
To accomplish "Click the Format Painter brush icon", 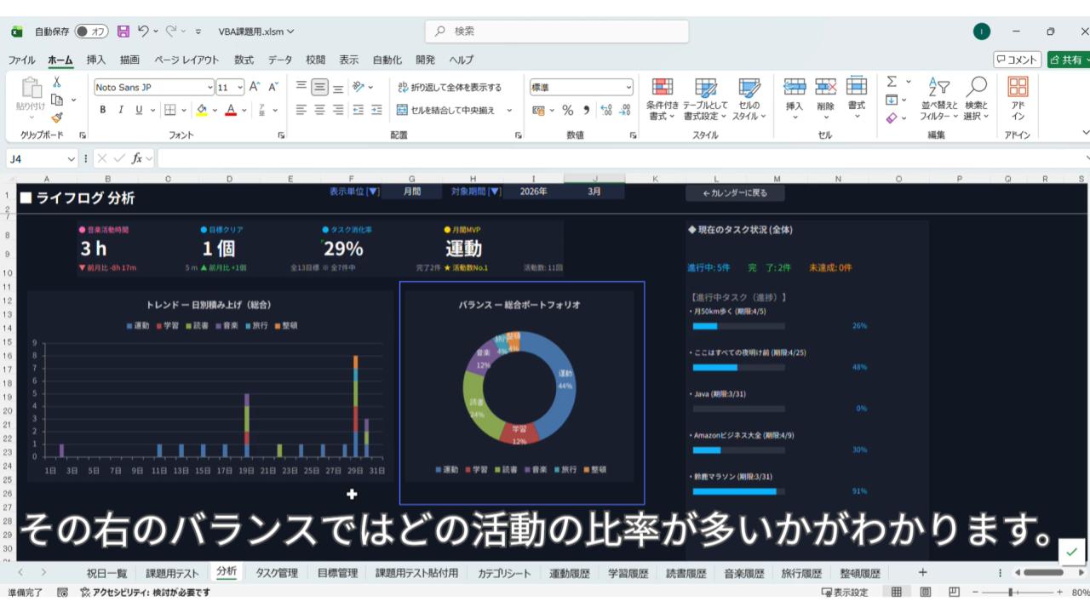I will (x=57, y=117).
